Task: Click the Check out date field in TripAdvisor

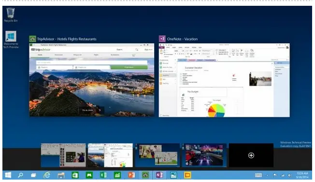Action: pos(92,68)
